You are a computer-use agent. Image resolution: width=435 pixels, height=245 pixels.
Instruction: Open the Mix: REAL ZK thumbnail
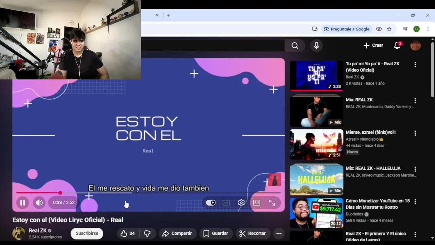coord(316,112)
